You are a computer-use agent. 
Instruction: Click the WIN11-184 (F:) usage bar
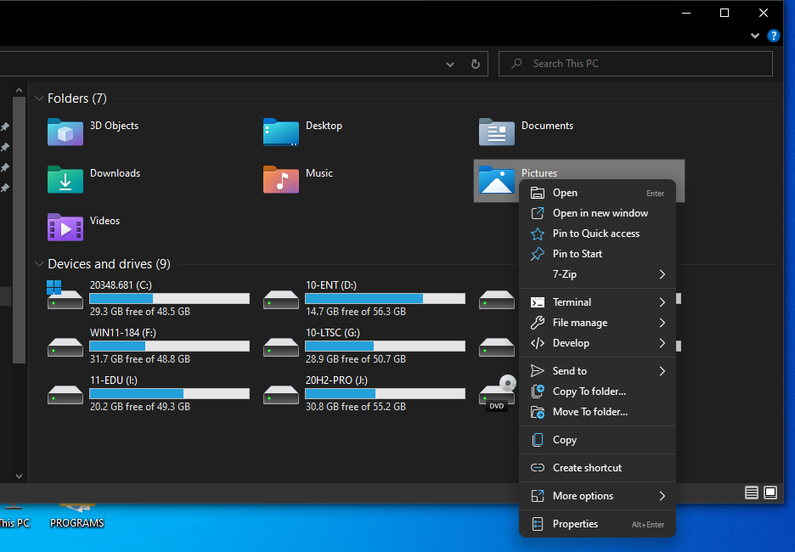[x=169, y=346]
